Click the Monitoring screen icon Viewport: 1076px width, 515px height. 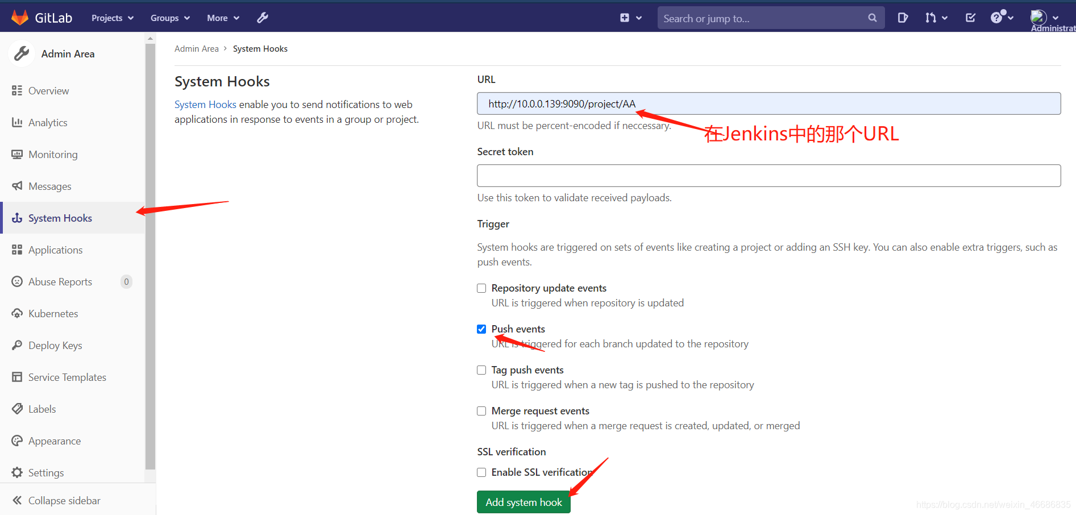click(x=17, y=154)
